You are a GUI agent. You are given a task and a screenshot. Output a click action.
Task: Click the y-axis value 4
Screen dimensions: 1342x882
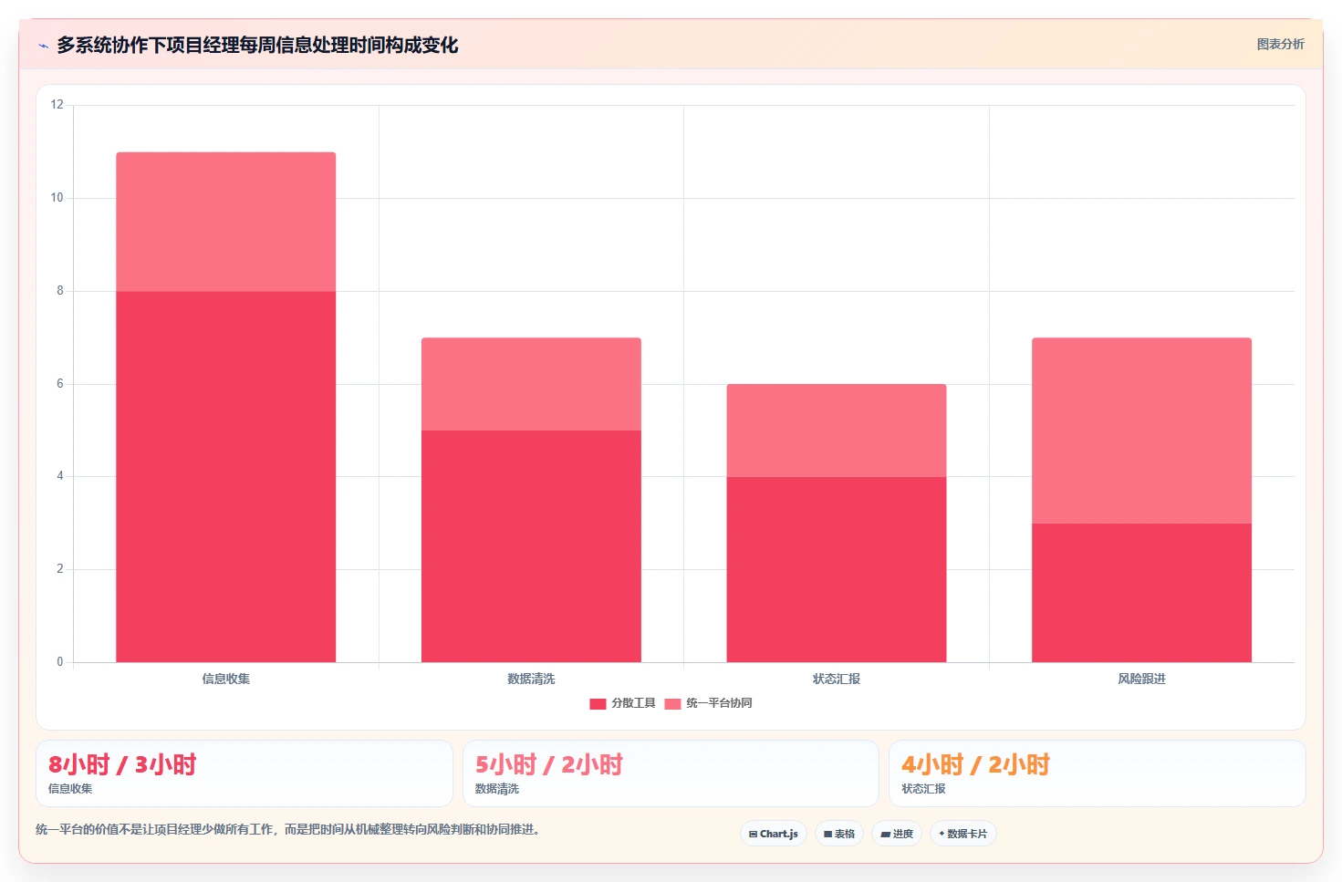tap(60, 476)
